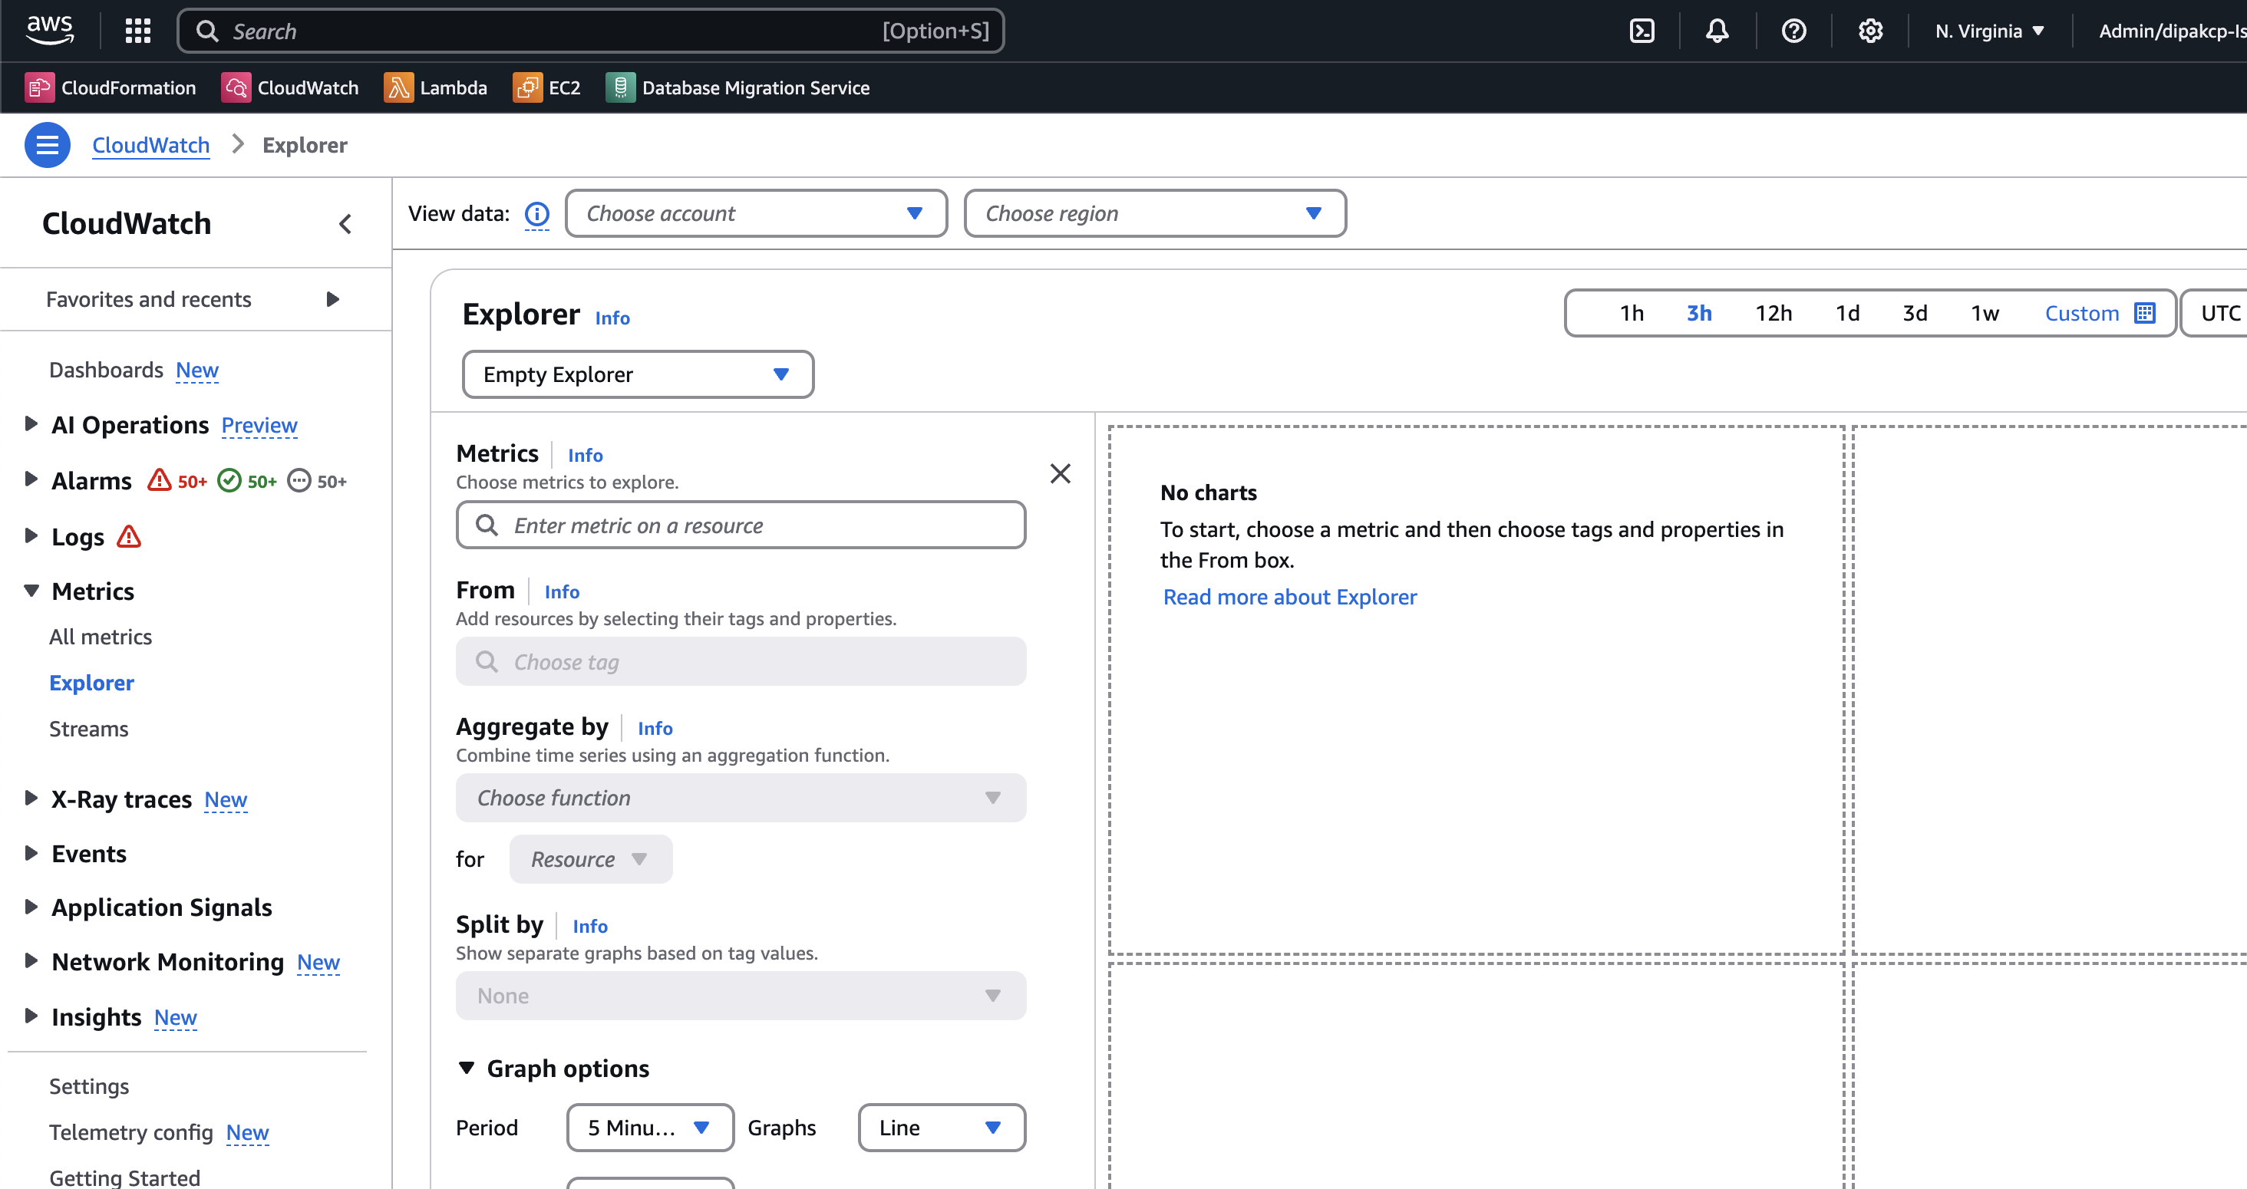
Task: Click the OK alarms green check icon
Action: [229, 480]
